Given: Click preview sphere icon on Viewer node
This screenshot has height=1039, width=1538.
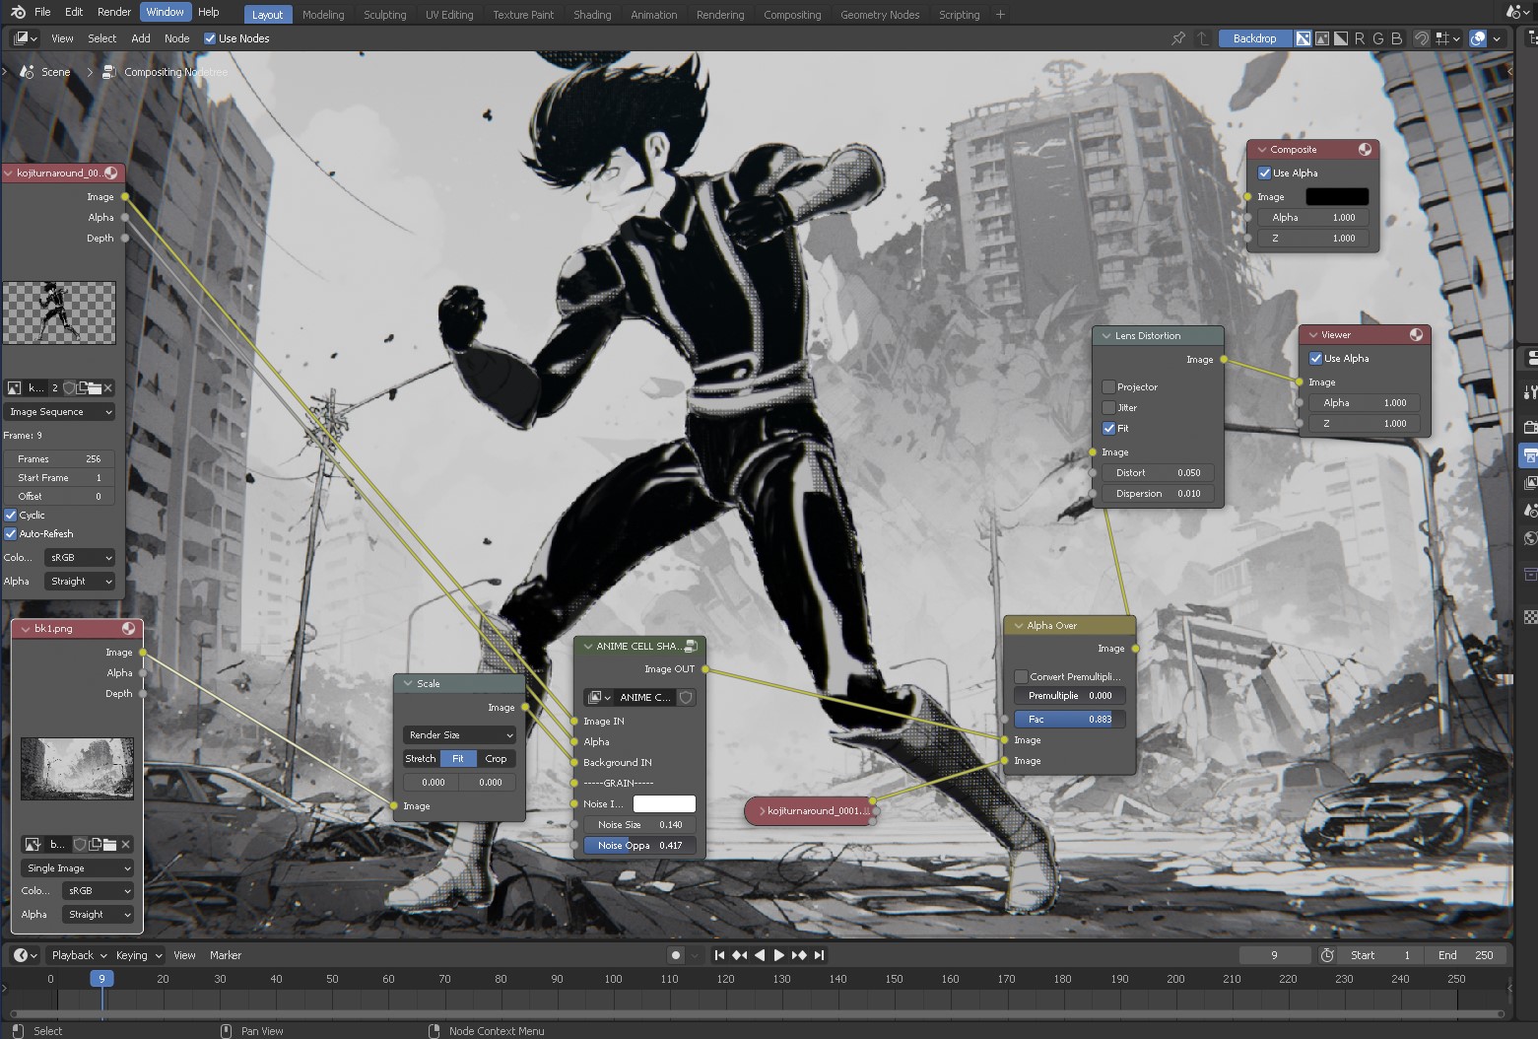Looking at the screenshot, I should coord(1416,334).
